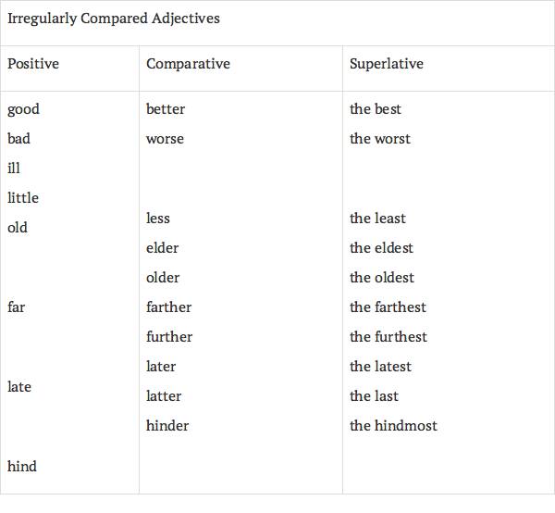Click the comparative "better"
Viewport: 555px width, 513px height.
[x=166, y=109]
